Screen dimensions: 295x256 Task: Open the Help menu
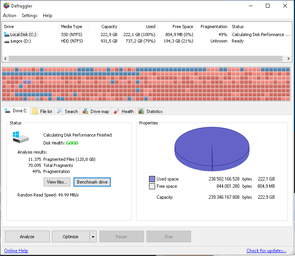(47, 16)
